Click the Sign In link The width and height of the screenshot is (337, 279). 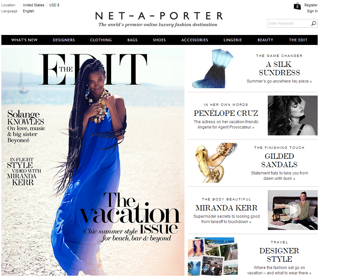[x=312, y=11]
